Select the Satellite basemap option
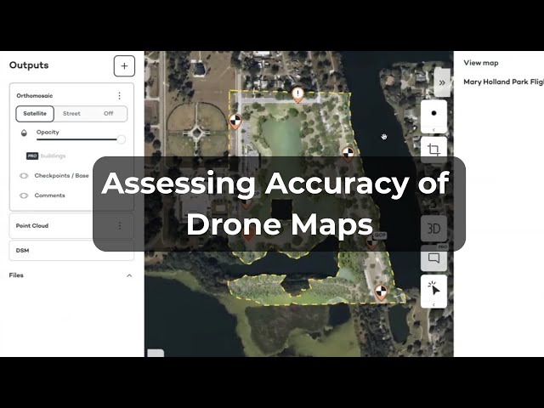This screenshot has height=408, width=544. tap(35, 113)
